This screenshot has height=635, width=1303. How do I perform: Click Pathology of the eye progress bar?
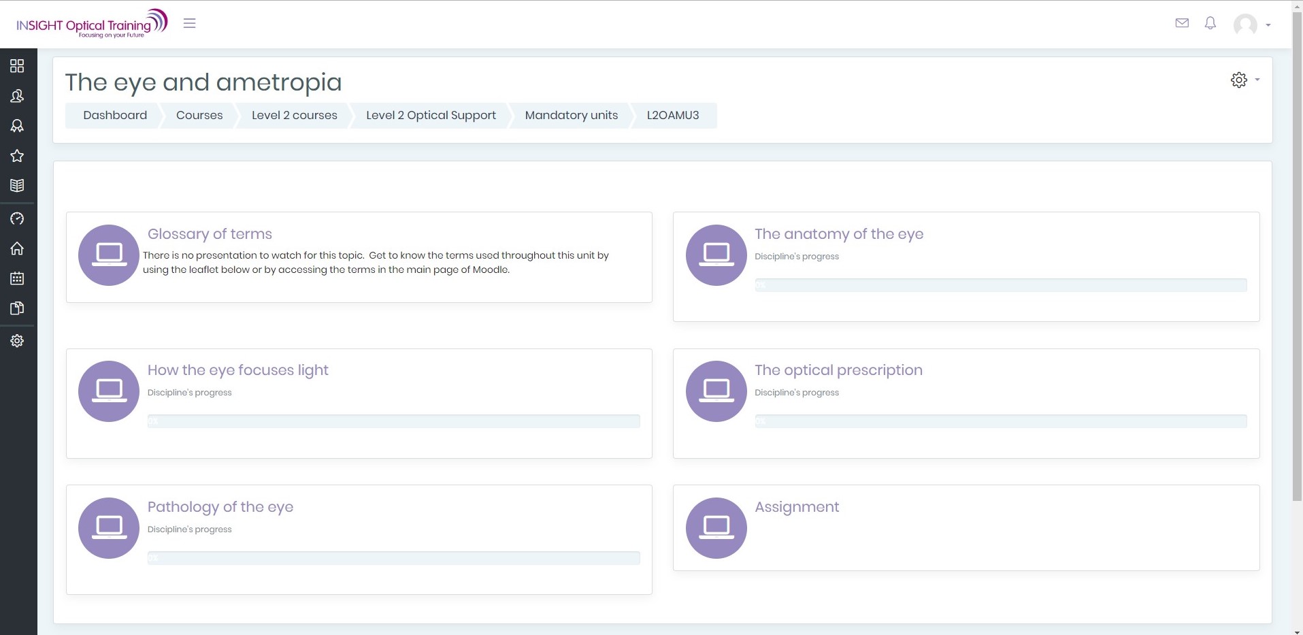click(x=393, y=558)
